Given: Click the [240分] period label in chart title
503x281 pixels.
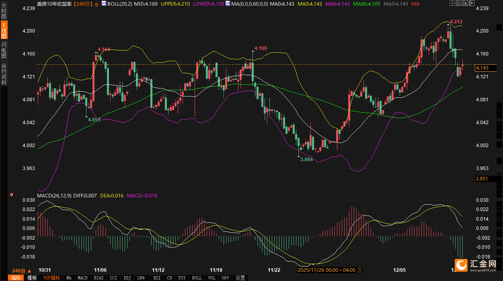Looking at the screenshot, I should (83, 4).
